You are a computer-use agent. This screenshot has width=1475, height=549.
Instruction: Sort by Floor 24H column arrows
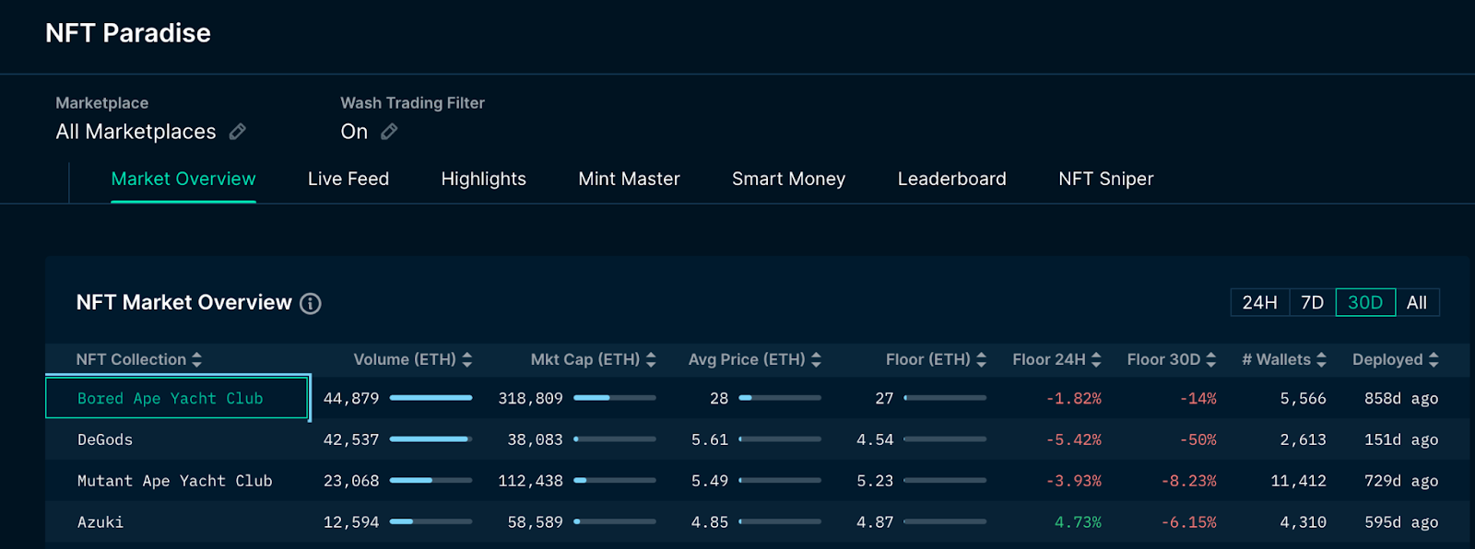pyautogui.click(x=1096, y=359)
